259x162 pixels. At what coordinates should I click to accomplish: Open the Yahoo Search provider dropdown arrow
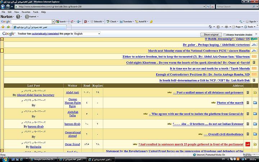click(256, 6)
